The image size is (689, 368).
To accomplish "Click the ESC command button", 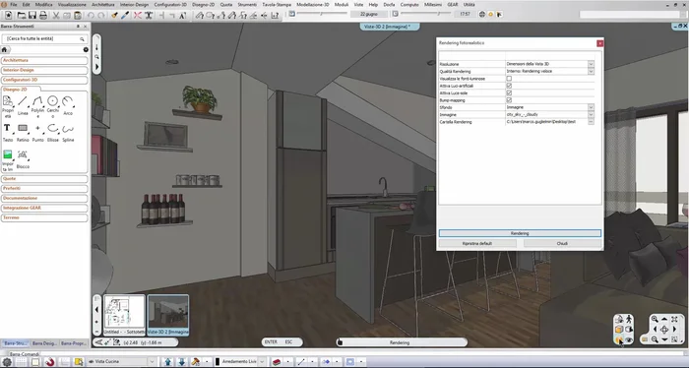I will [x=288, y=342].
